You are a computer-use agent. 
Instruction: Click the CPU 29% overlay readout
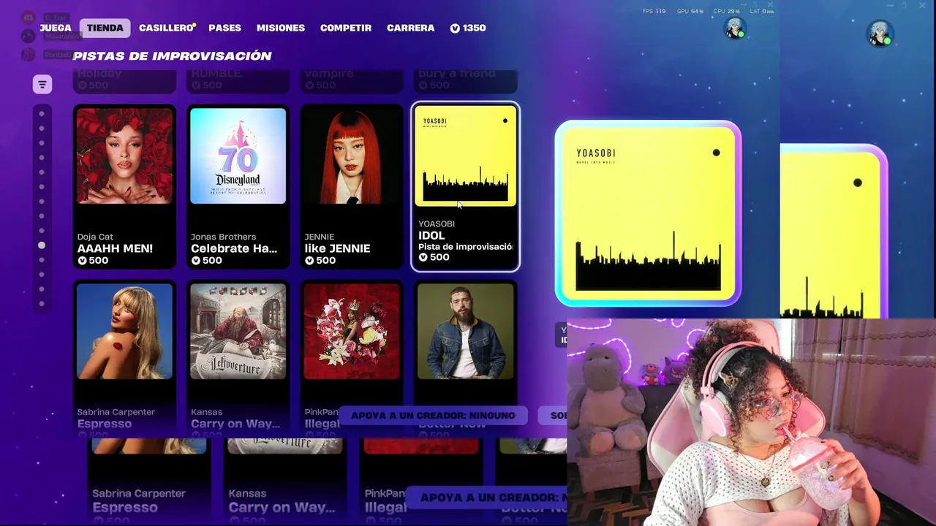(726, 11)
